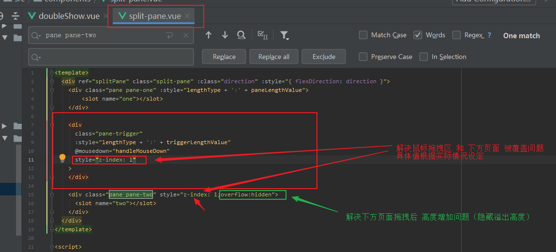
Task: Close the doubleShow.vue tab
Action: coord(106,16)
